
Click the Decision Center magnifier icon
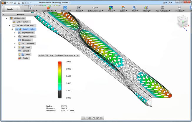pyautogui.click(x=30, y=8)
